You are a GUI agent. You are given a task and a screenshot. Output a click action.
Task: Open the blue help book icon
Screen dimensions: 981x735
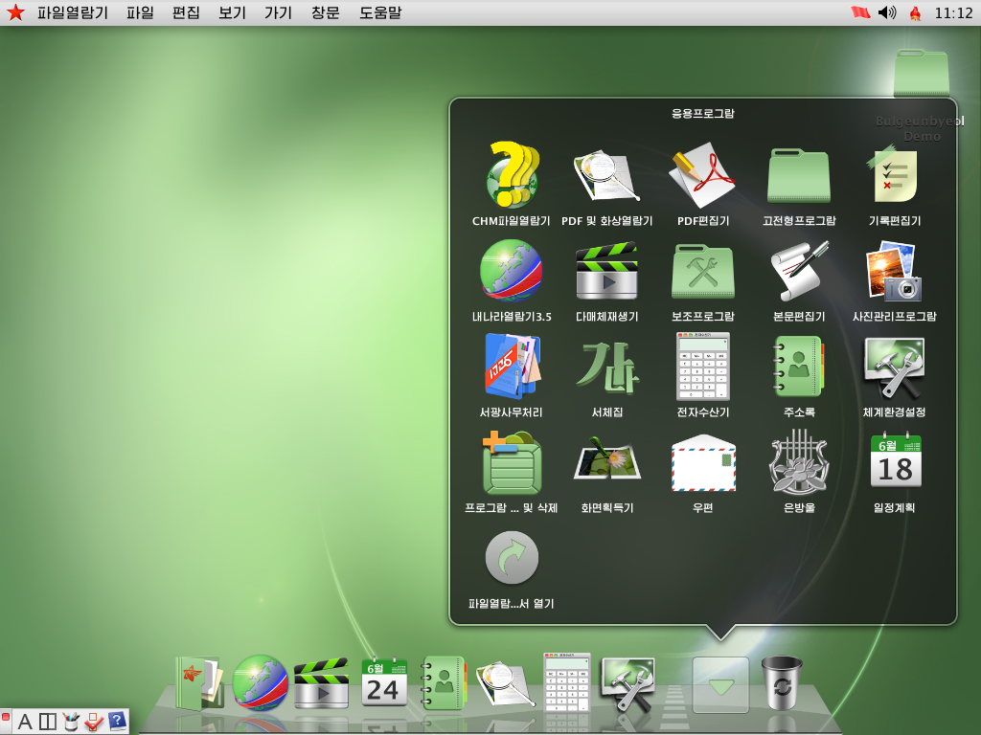(x=117, y=722)
